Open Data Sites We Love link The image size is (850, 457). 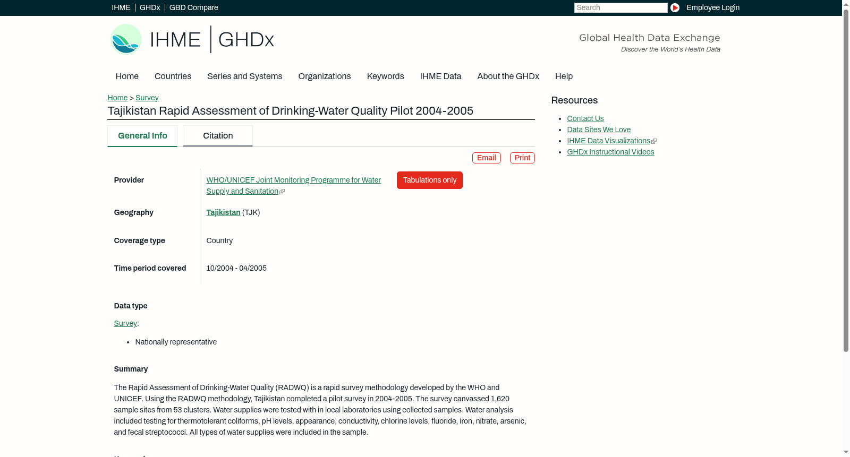point(599,130)
